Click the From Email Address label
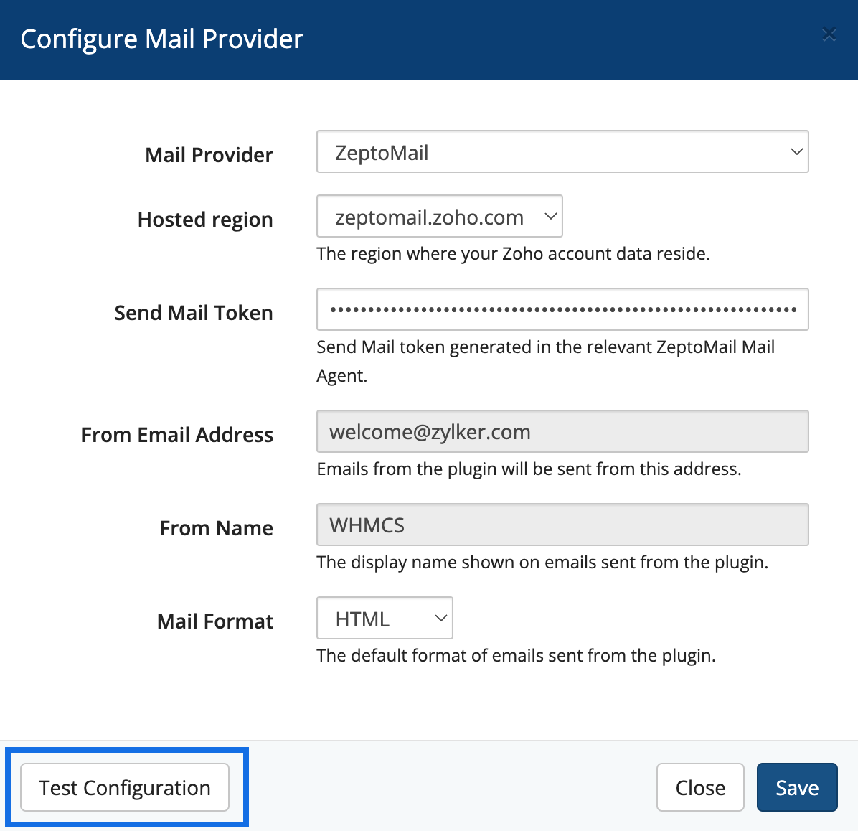Viewport: 858px width, 831px height. (x=177, y=435)
